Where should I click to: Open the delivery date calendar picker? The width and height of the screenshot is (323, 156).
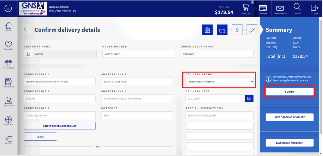pos(249,99)
